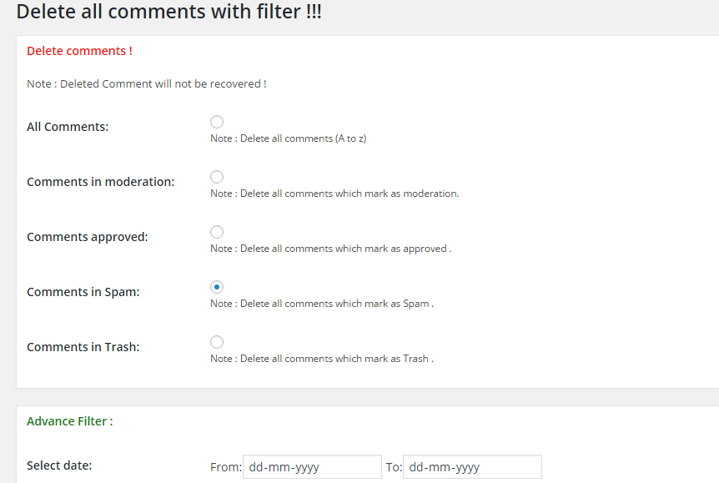This screenshot has width=719, height=483.
Task: Focus the From date input field
Action: coord(311,467)
